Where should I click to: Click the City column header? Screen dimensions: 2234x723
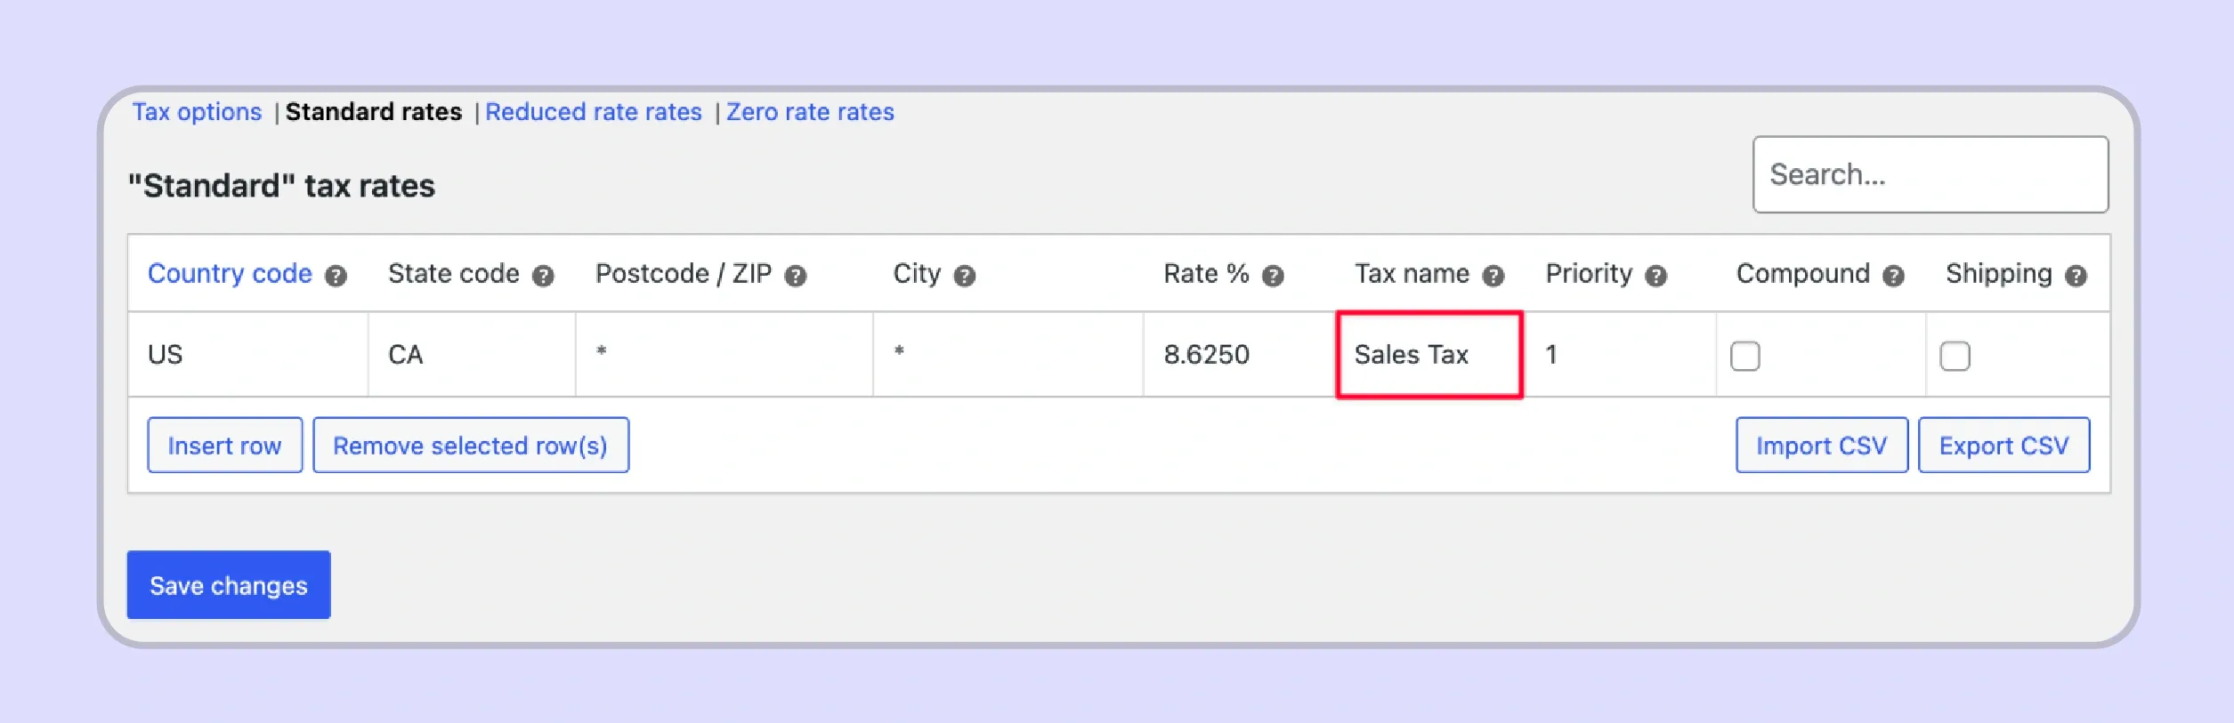(917, 274)
